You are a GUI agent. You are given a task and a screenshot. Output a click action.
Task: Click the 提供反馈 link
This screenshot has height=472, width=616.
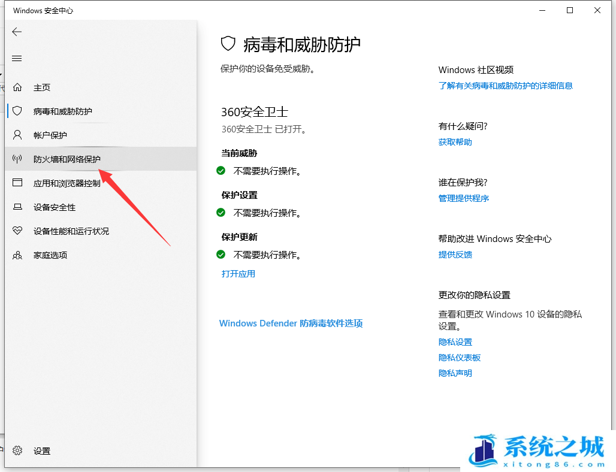click(x=455, y=255)
